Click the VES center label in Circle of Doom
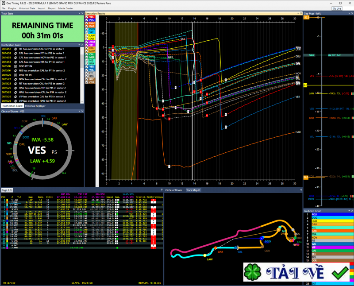The image size is (354, 286). 37,150
